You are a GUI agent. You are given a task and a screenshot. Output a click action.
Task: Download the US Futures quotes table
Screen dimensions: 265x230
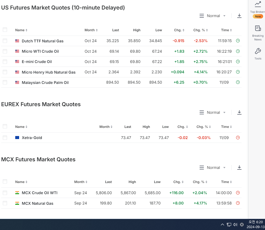[x=239, y=16]
